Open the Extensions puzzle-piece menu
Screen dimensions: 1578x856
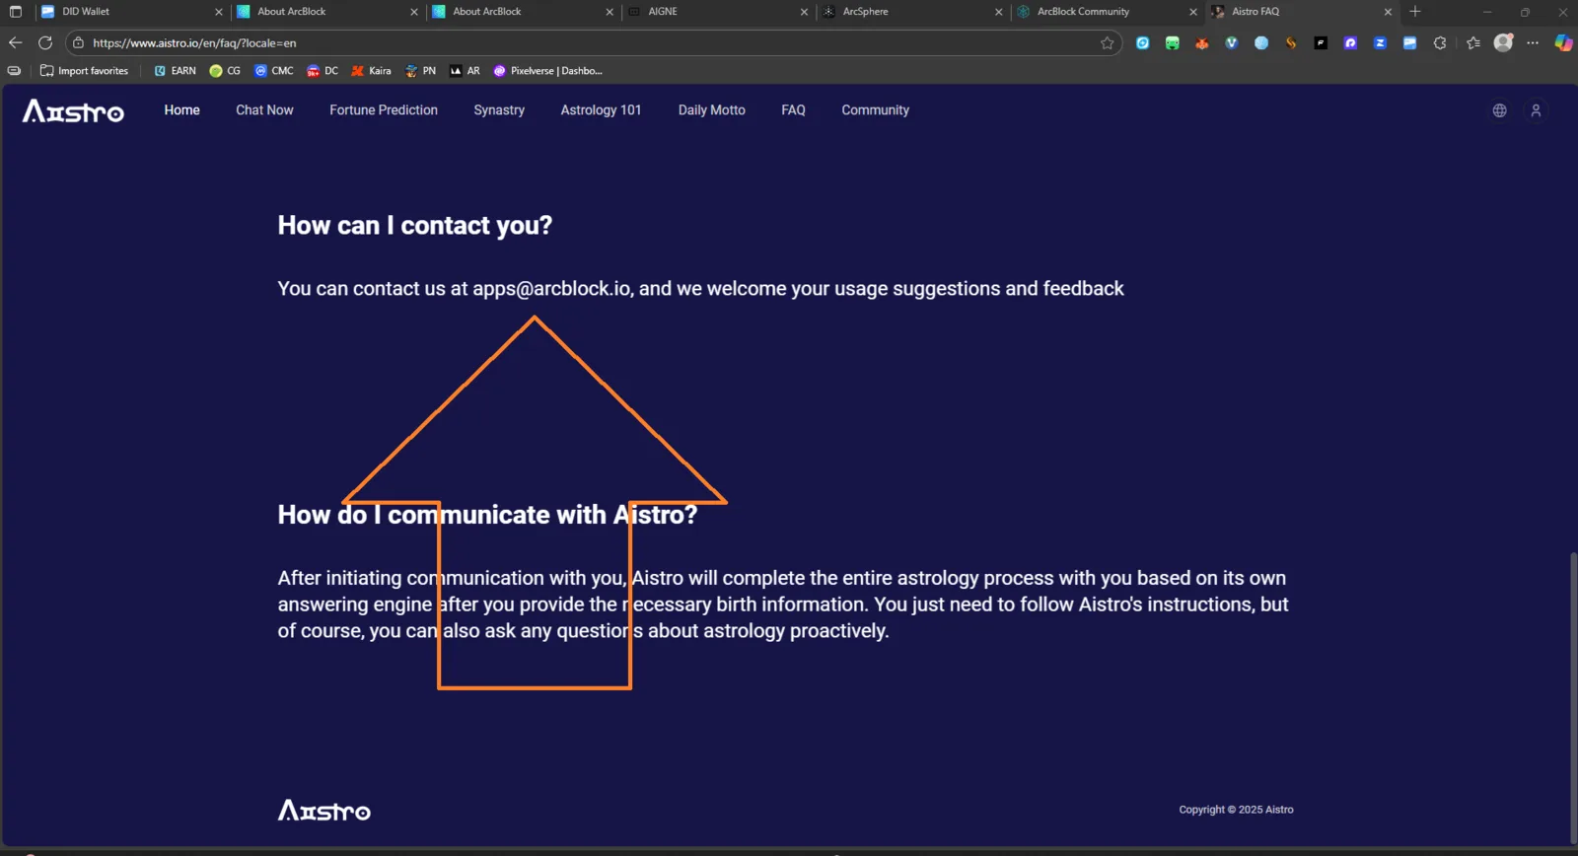click(x=1440, y=42)
